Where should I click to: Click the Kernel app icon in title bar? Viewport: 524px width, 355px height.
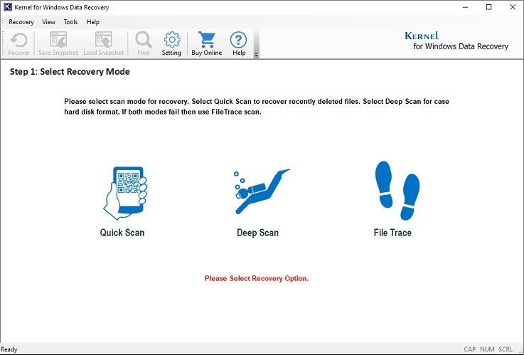7,7
